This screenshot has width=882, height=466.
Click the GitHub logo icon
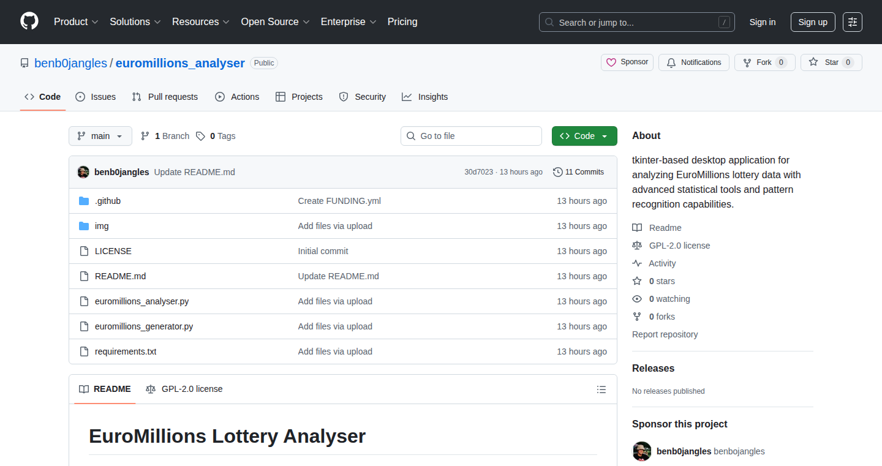pos(29,21)
